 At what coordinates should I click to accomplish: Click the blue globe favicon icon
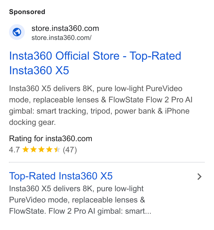click(x=17, y=32)
